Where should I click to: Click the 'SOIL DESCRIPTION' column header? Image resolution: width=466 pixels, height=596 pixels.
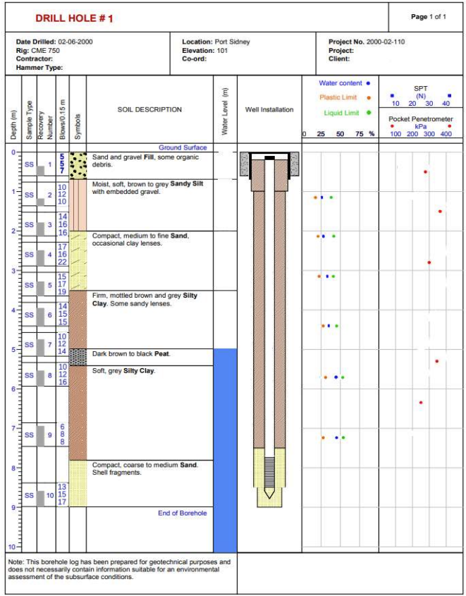[149, 109]
